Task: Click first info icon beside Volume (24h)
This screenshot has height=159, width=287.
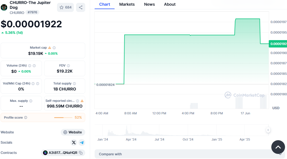Action: [30, 66]
